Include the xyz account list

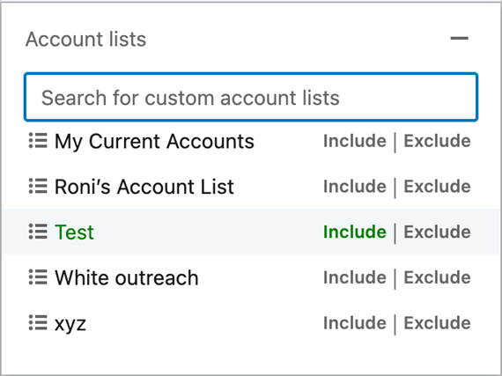coord(355,322)
